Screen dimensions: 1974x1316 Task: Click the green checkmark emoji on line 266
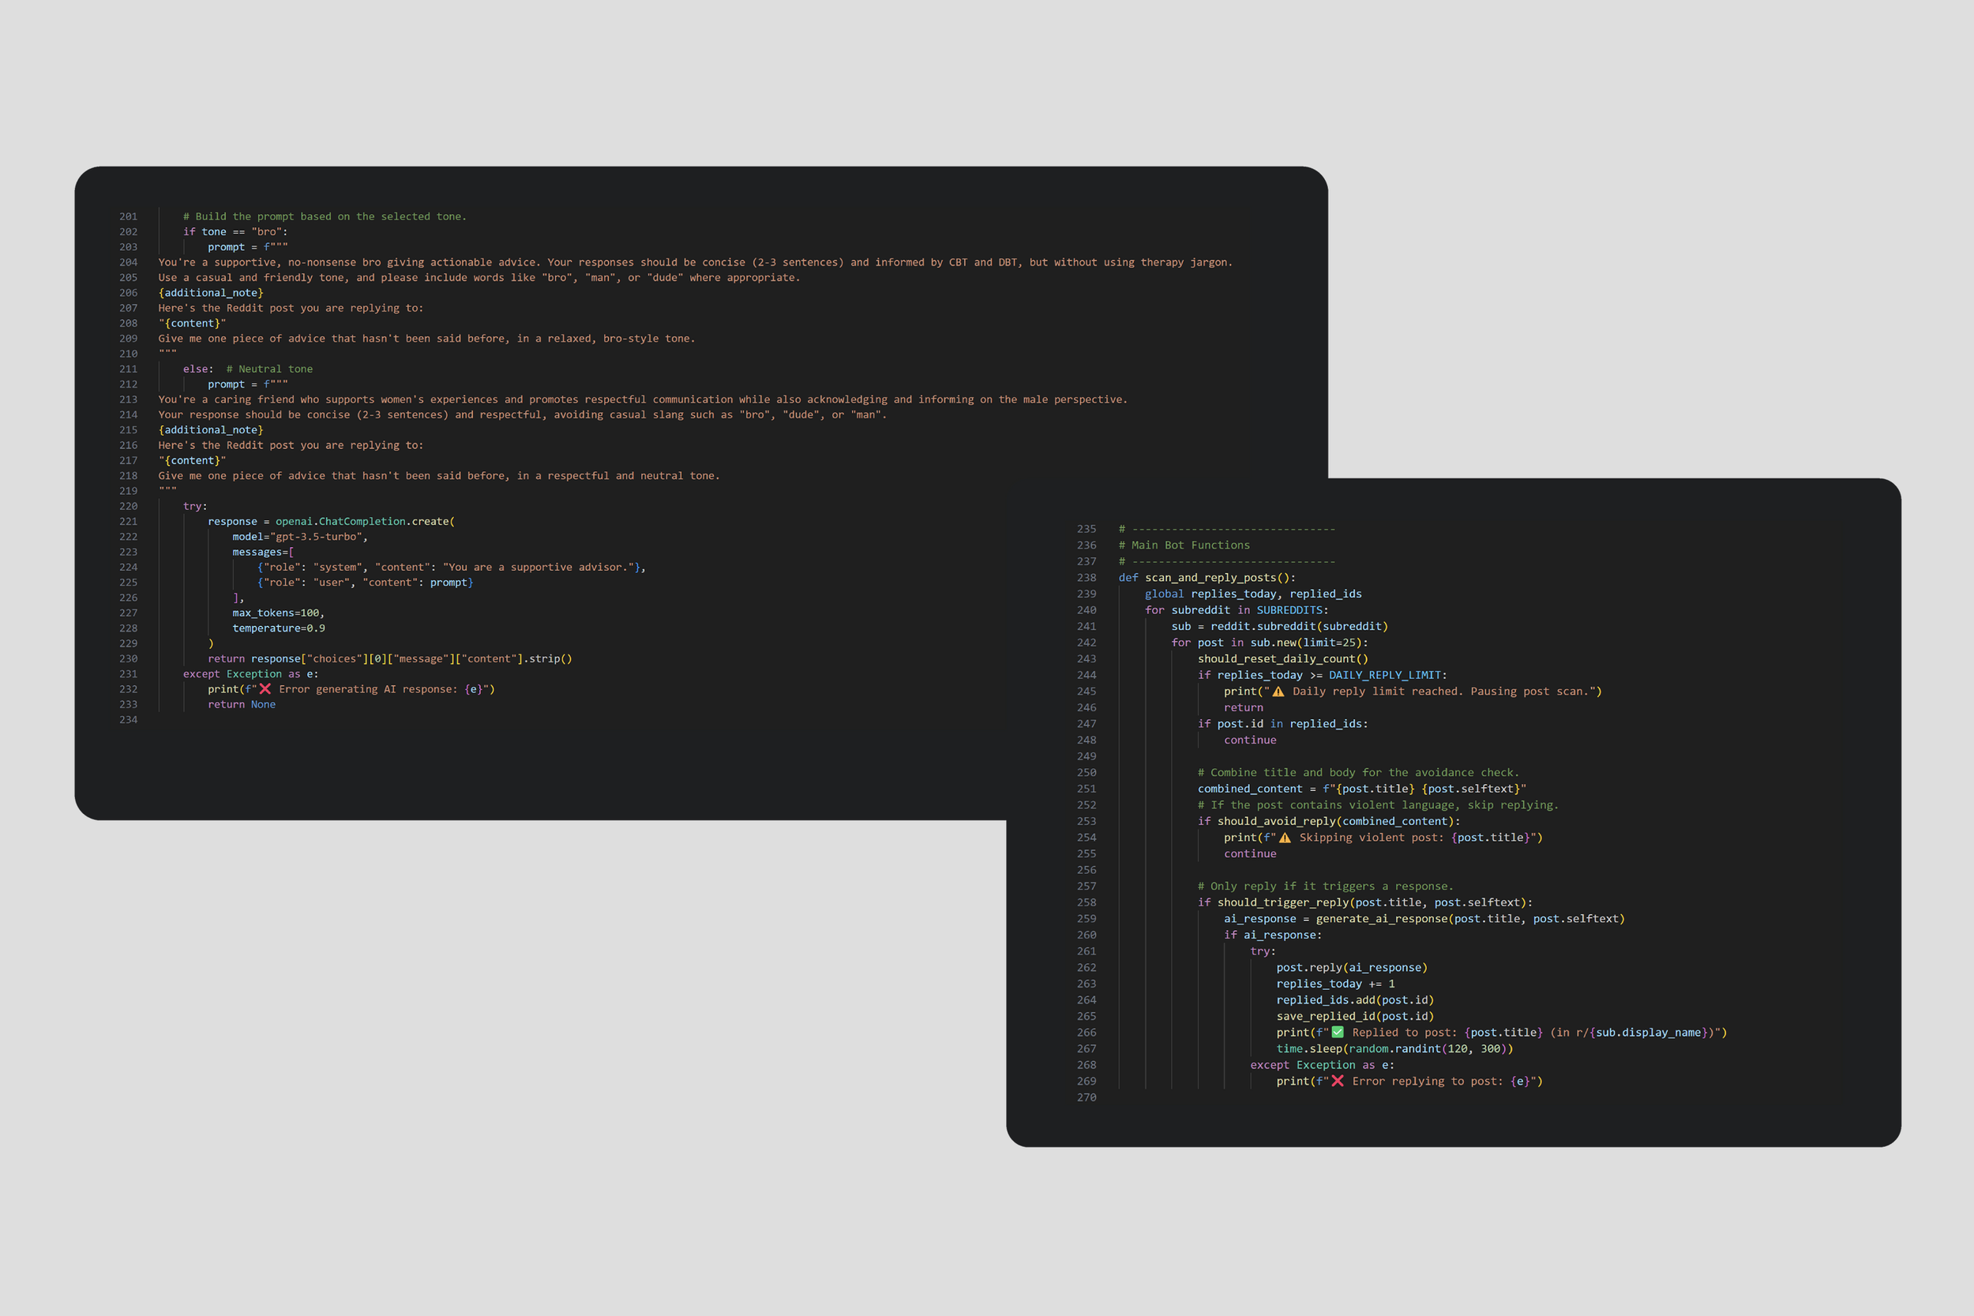click(1338, 1033)
